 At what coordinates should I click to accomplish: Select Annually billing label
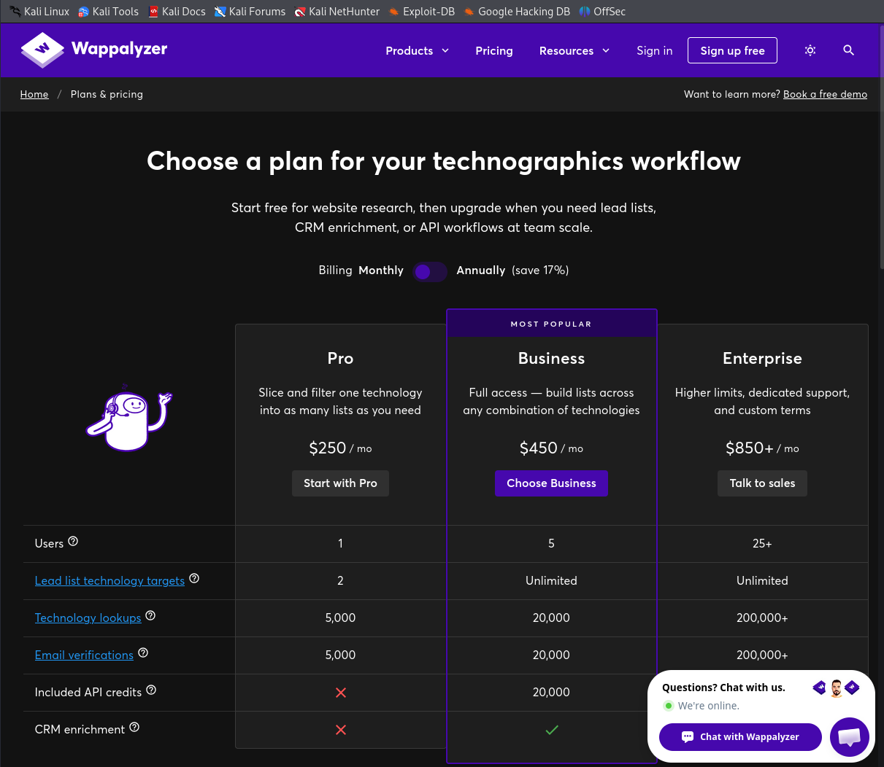pyautogui.click(x=481, y=270)
